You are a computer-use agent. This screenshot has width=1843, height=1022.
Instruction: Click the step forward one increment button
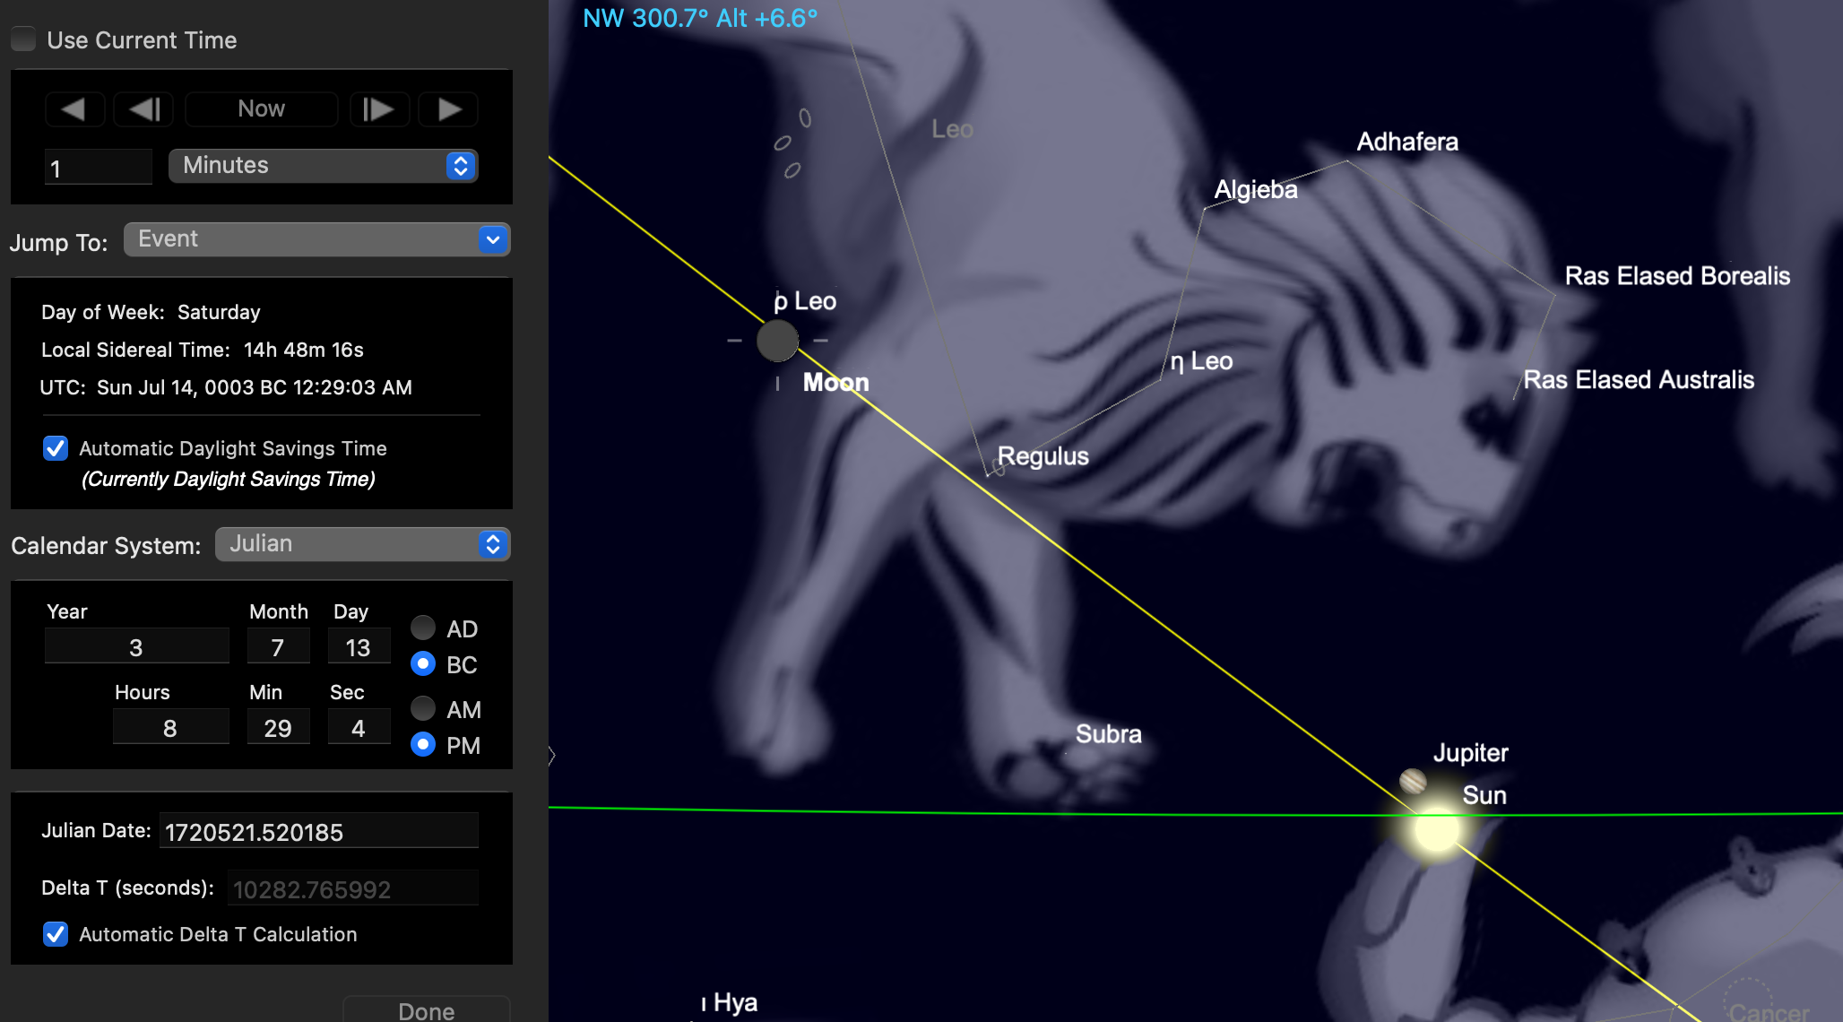coord(379,109)
